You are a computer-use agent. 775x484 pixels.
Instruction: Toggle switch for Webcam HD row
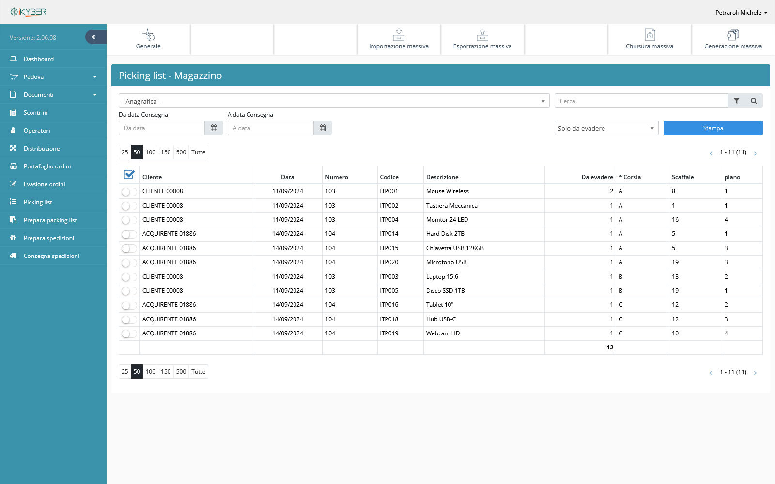click(x=129, y=334)
